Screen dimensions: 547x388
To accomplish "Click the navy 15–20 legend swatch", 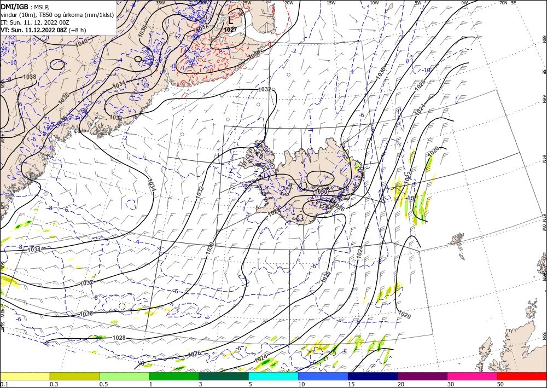I will click(x=373, y=376).
